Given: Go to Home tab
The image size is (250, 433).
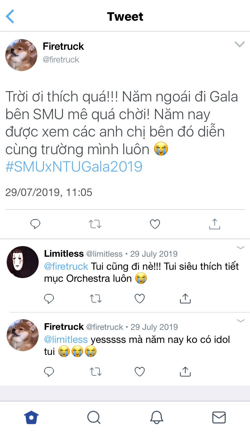Looking at the screenshot, I should [31, 417].
